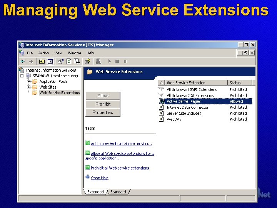Open the Properties toolbar icon
This screenshot has width=277, height=208.
(x=60, y=61)
